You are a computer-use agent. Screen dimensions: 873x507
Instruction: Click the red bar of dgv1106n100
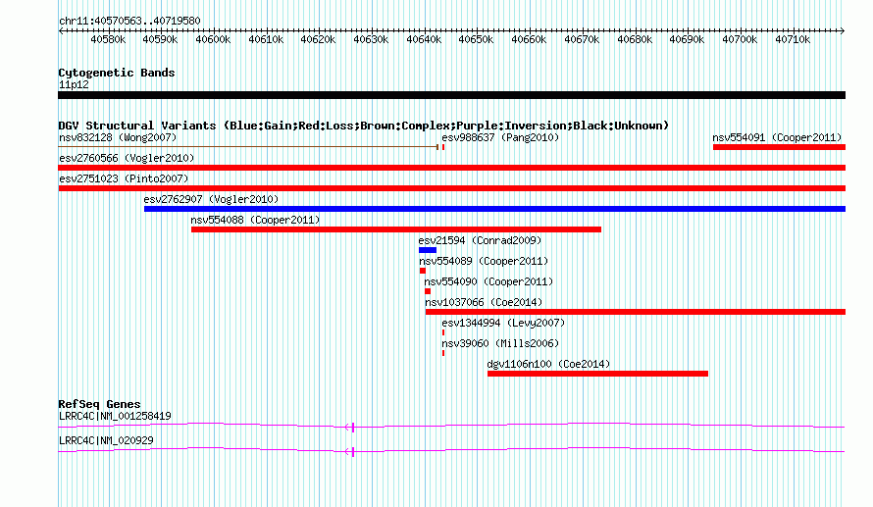(597, 374)
